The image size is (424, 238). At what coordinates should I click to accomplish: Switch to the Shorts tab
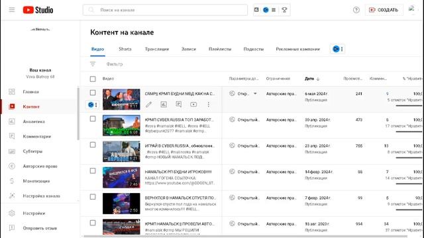point(125,49)
